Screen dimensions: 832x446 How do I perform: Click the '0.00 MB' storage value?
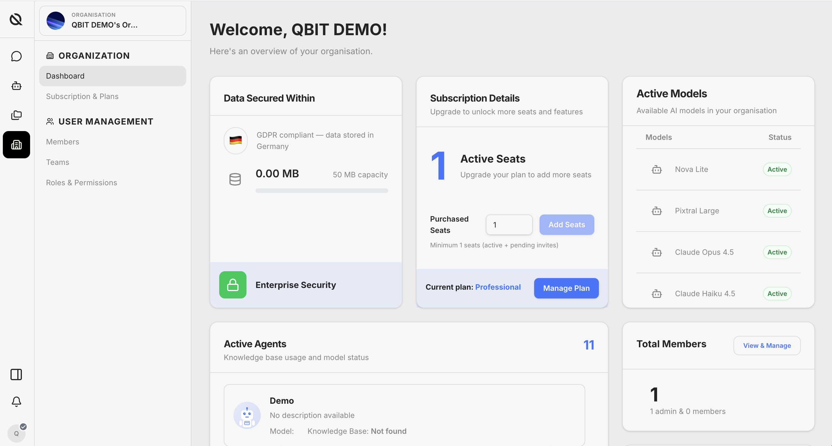277,174
